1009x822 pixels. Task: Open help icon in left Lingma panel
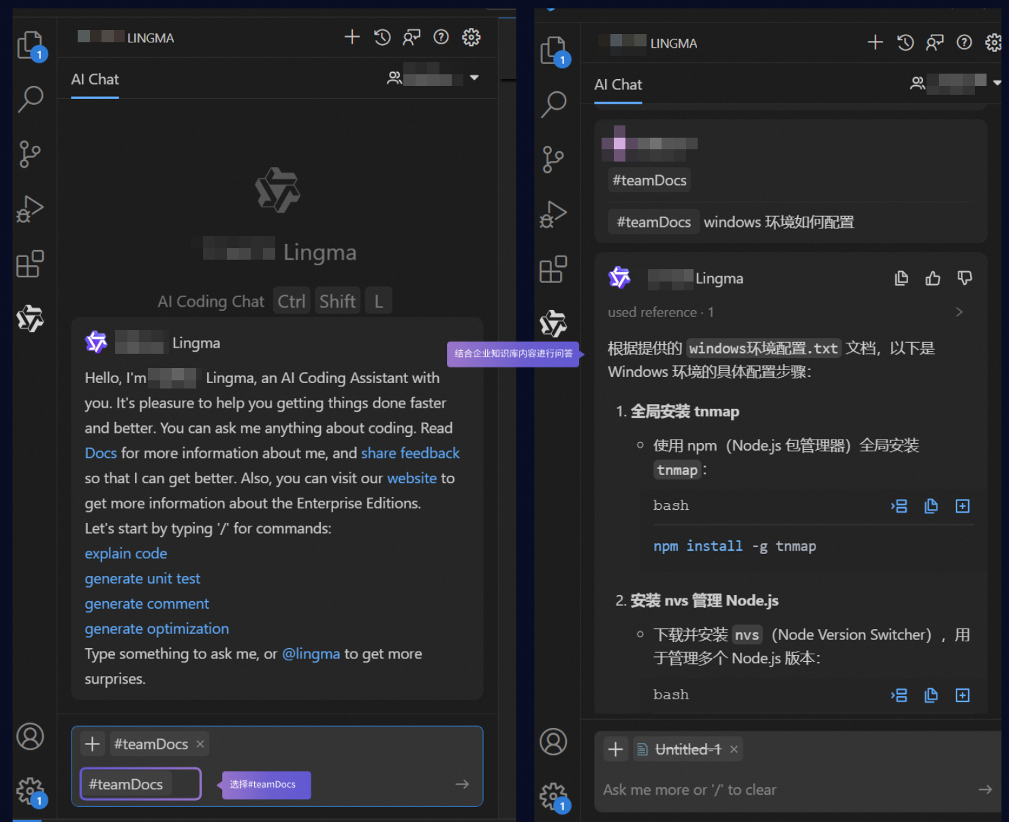click(441, 37)
